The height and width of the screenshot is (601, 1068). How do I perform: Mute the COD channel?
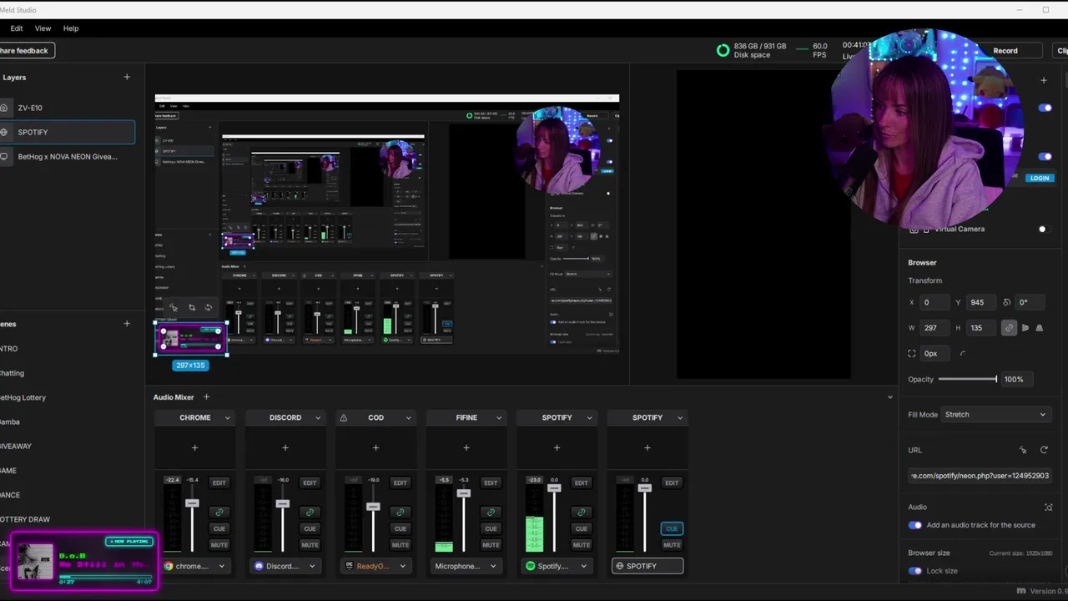click(x=400, y=544)
